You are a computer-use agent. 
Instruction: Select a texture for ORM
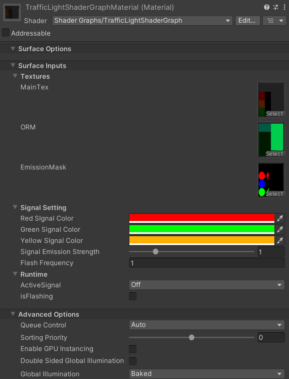(274, 154)
